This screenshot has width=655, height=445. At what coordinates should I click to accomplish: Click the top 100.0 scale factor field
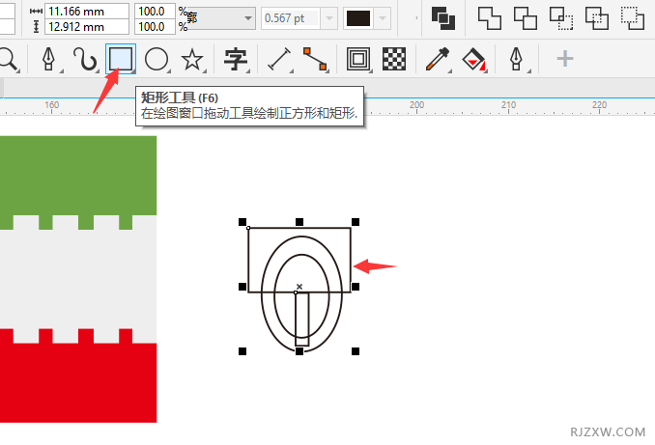(155, 12)
